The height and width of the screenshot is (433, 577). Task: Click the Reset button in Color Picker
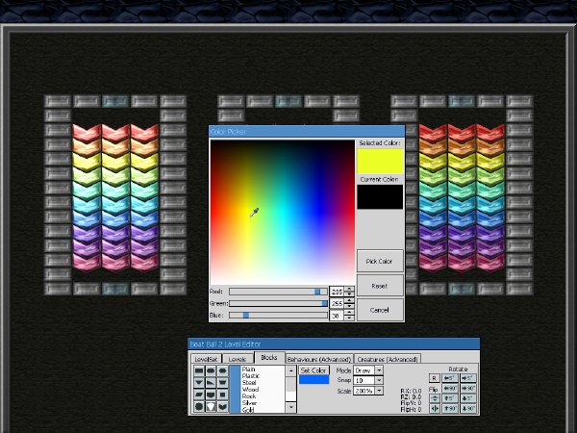[380, 286]
